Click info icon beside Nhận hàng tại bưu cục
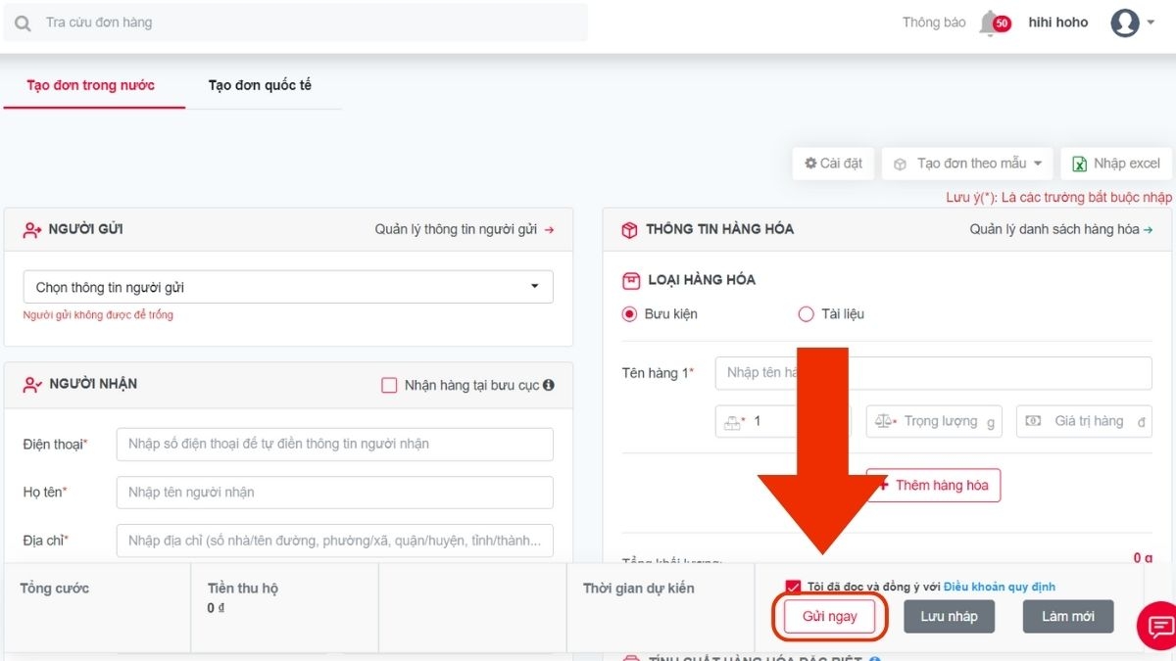The image size is (1176, 661). pos(549,385)
